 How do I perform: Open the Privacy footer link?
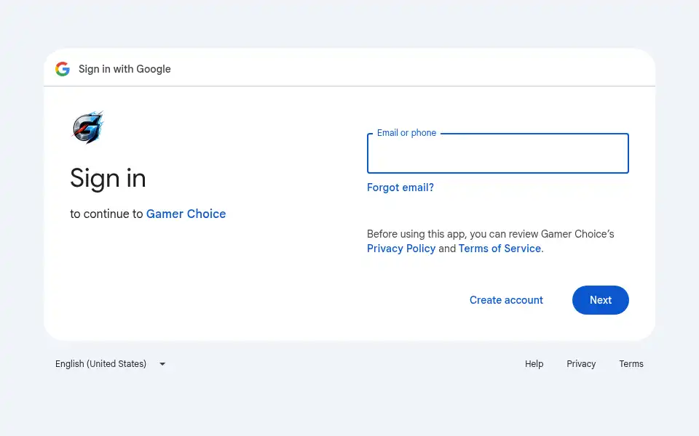(581, 364)
